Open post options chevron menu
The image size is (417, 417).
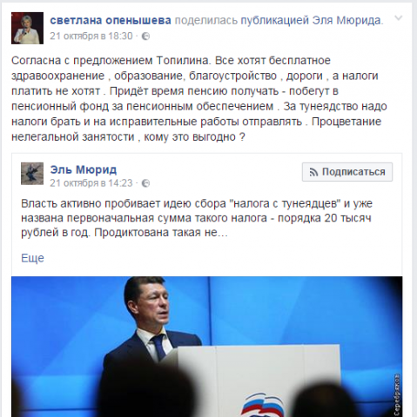pos(399,18)
